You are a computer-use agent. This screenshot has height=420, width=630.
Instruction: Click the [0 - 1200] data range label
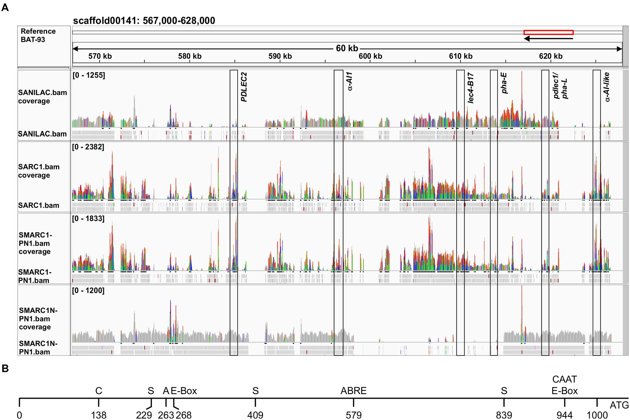(x=88, y=290)
